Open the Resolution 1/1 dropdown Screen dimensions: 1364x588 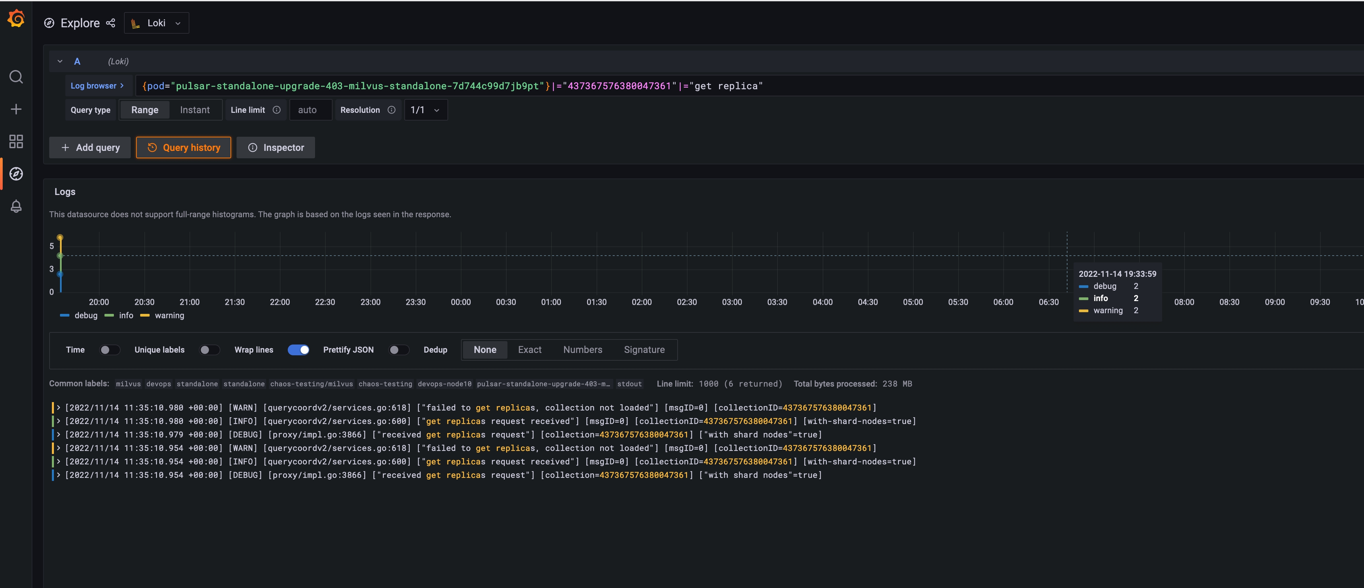(x=425, y=109)
